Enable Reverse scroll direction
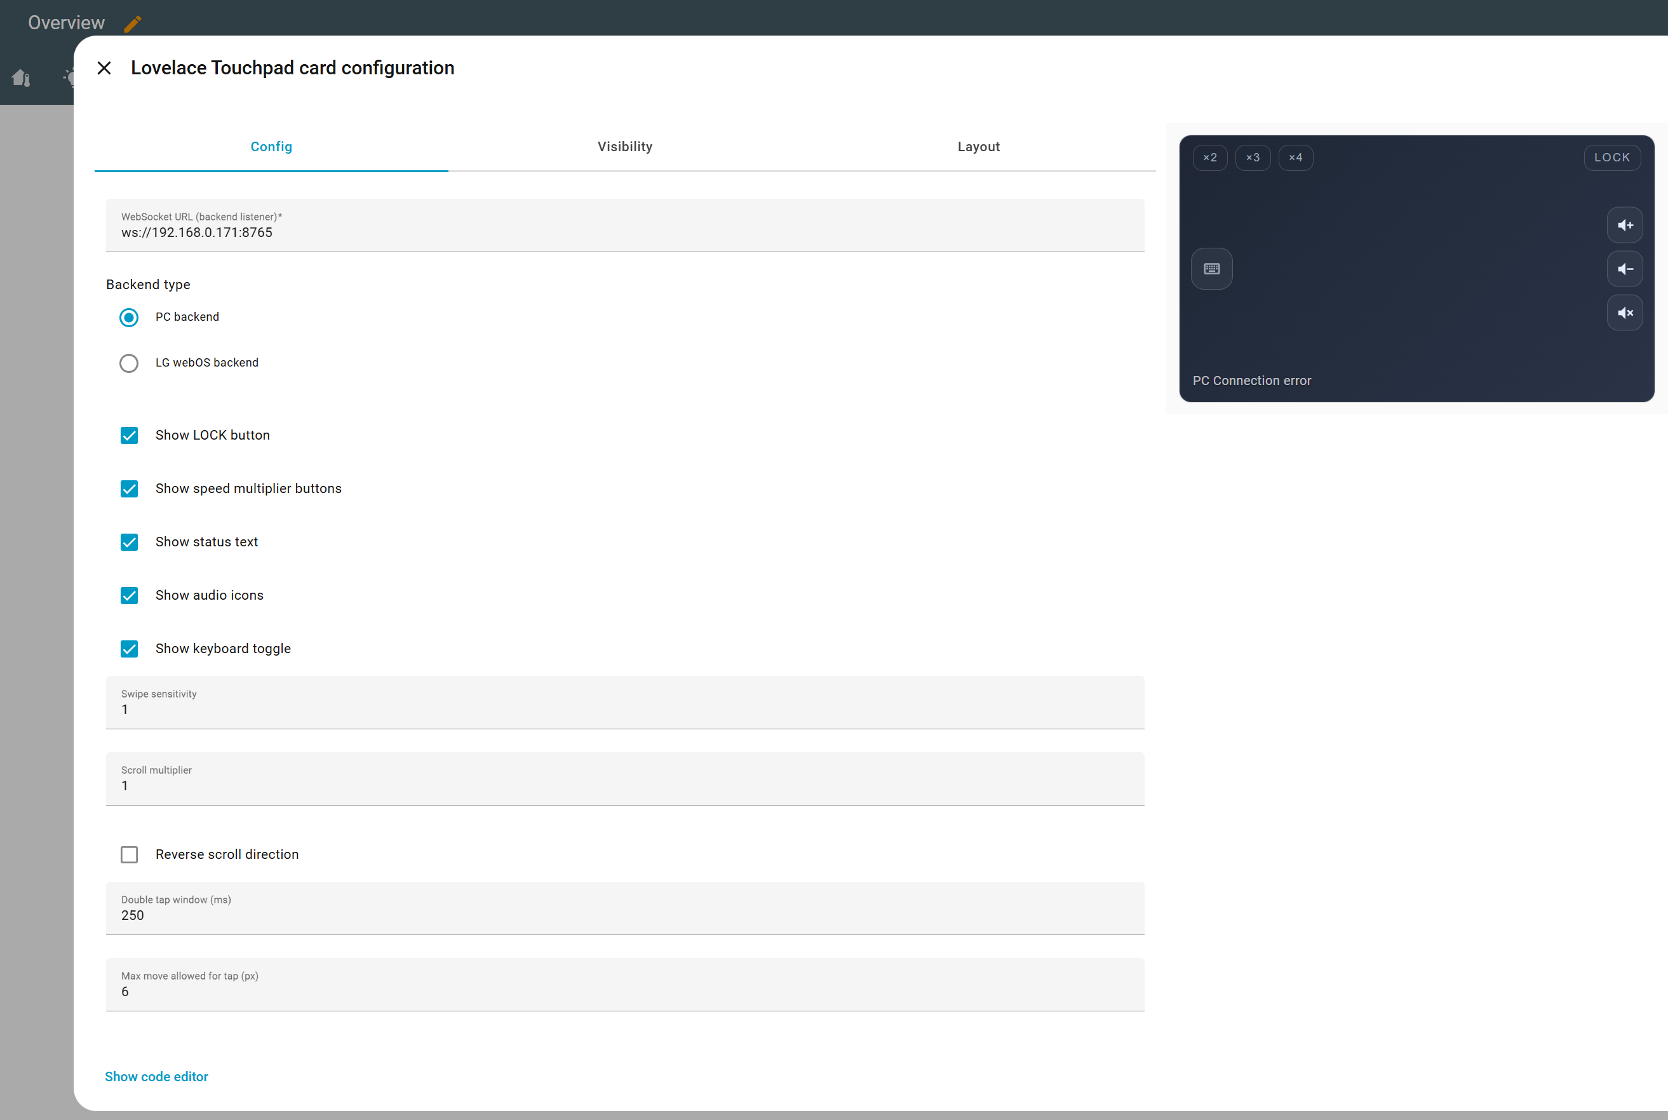Image resolution: width=1668 pixels, height=1120 pixels. click(x=129, y=854)
